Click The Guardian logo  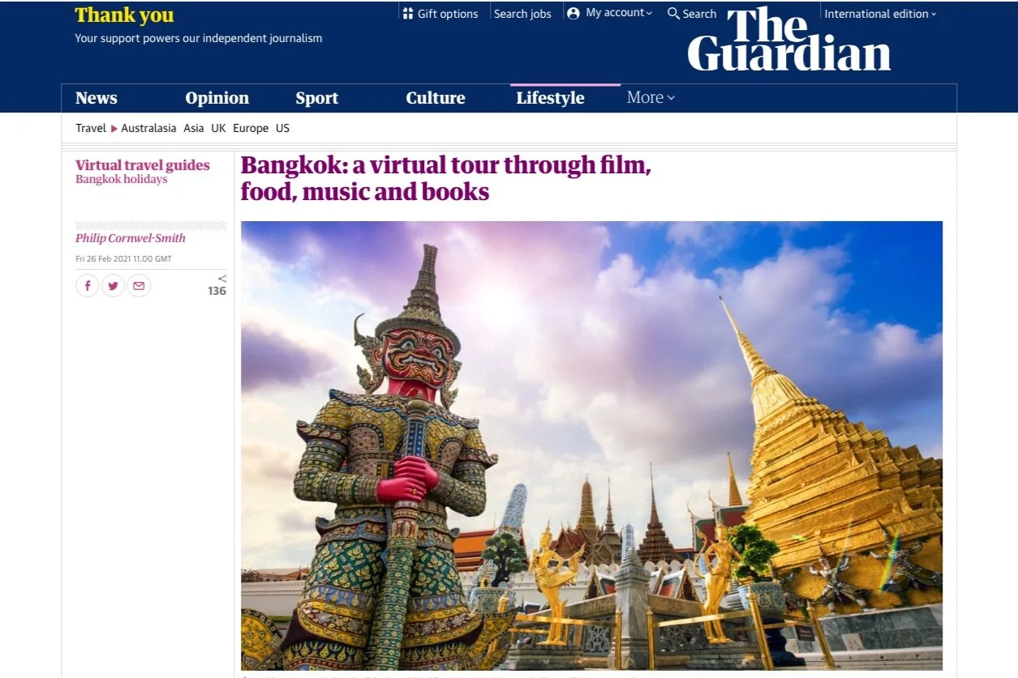point(788,41)
